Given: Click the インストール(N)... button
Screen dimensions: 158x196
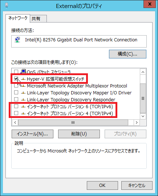Looking at the screenshot, I should [33, 134].
